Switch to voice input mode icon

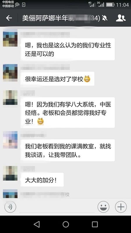point(10,207)
